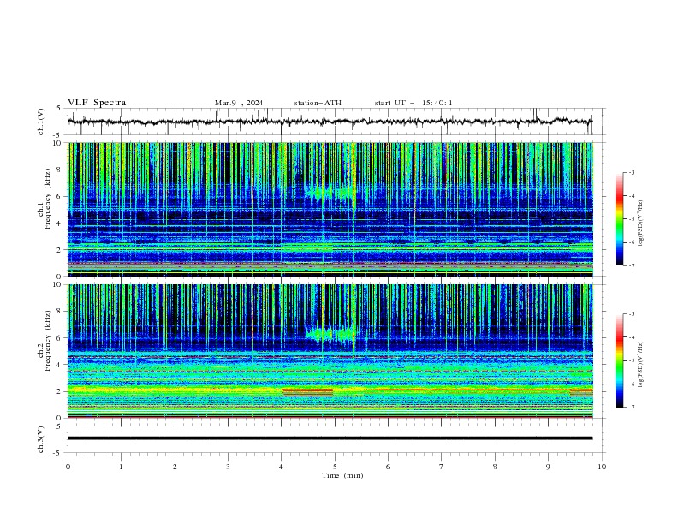The width and height of the screenshot is (678, 524).
Task: Click the upper 'log(PSD)(V²/Hz)' colorbar label
Action: [x=641, y=223]
